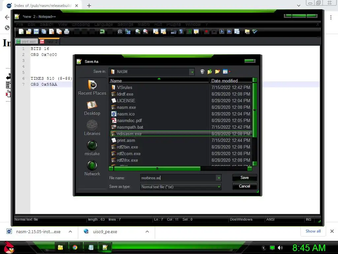Toggle Word Wrap toolbar icon
This screenshot has width=338, height=254.
[173, 31]
